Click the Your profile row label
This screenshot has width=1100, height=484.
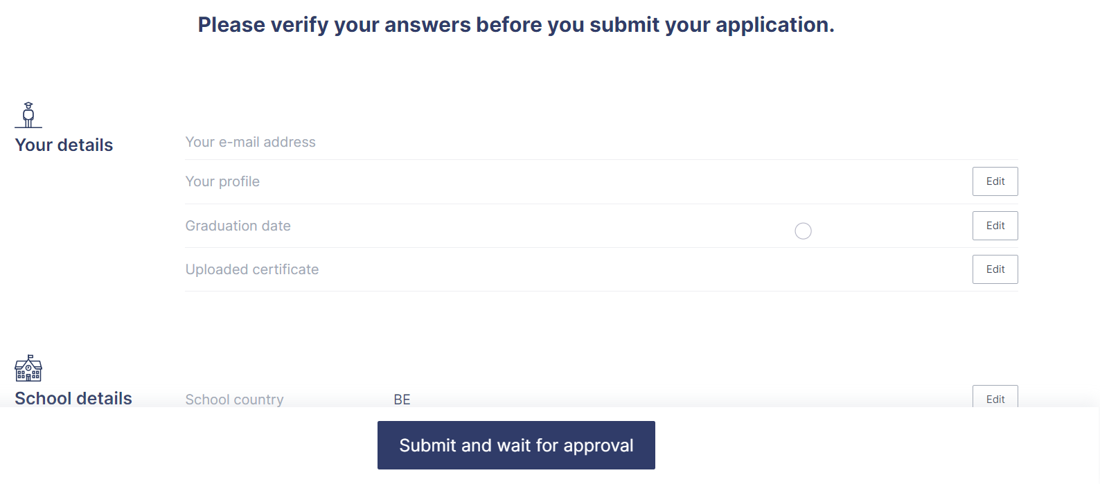click(222, 181)
